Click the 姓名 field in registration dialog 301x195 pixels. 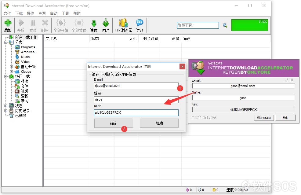tap(136, 100)
